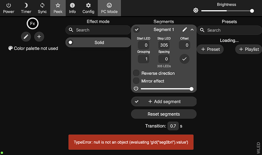Click the pencil icon to rename Segment 1
Image resolution: width=262 pixels, height=155 pixels.
pos(185,29)
